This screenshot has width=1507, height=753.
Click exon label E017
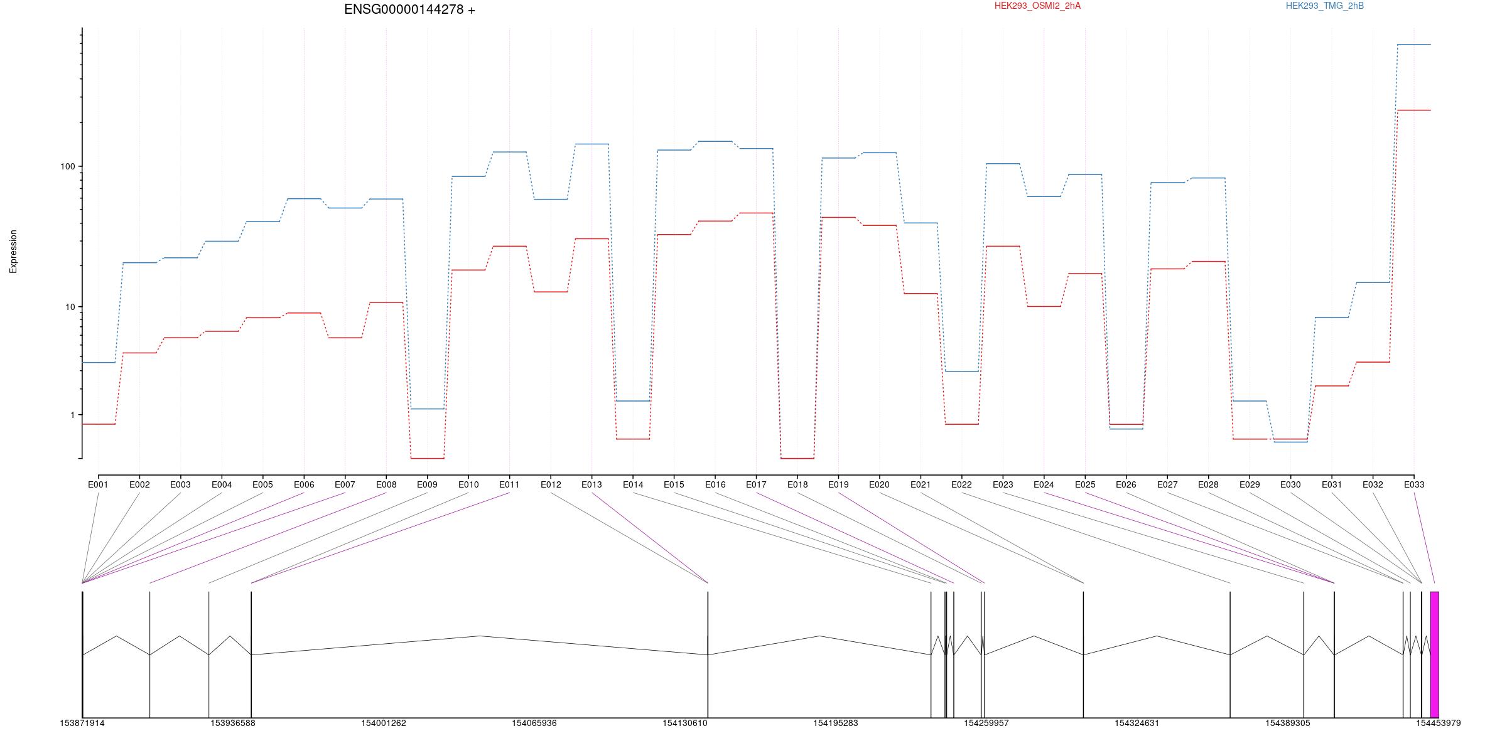pos(756,484)
